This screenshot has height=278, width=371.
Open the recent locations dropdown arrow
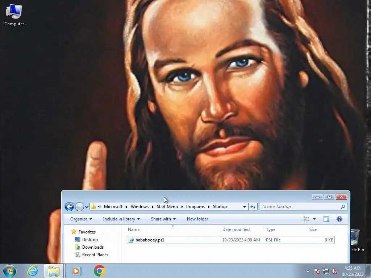(x=87, y=207)
